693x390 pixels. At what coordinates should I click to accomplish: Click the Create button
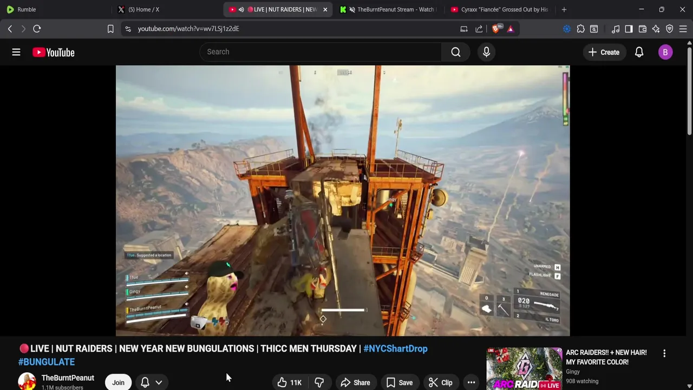pyautogui.click(x=604, y=52)
